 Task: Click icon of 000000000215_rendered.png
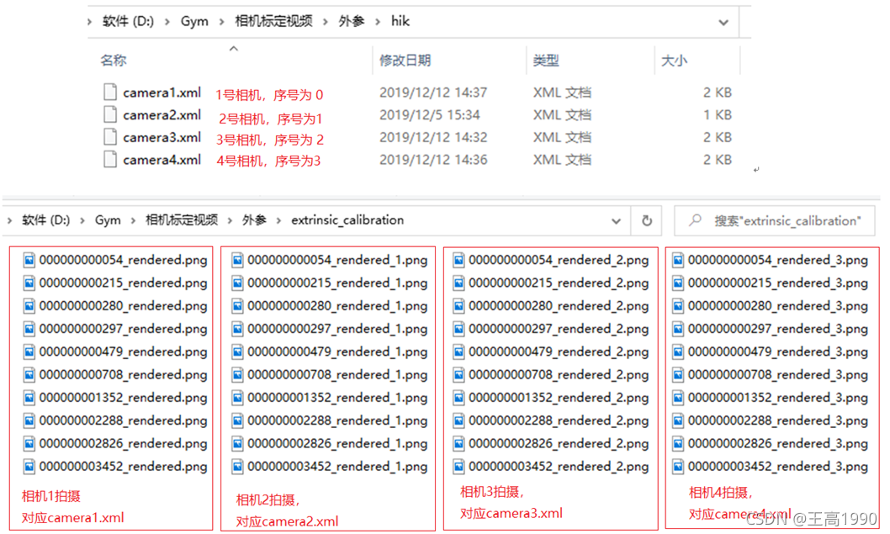tap(29, 283)
